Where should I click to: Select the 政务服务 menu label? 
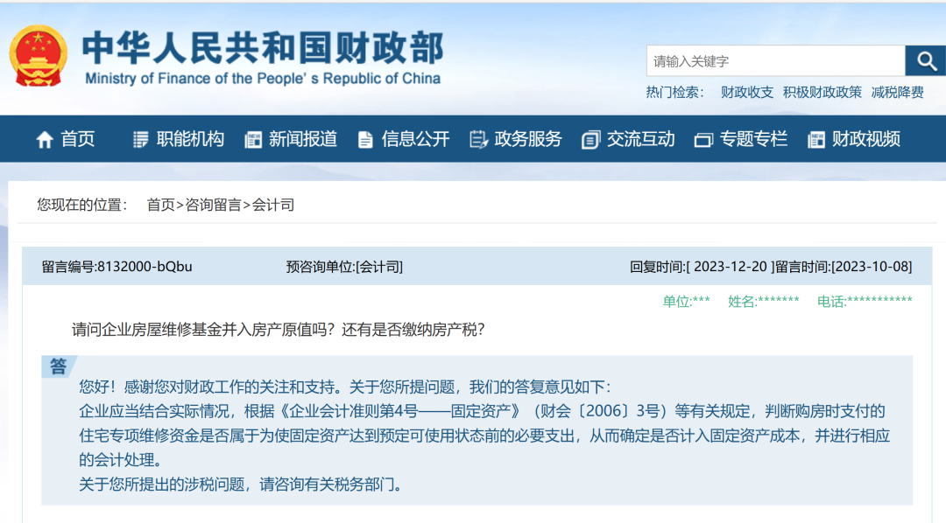pos(528,139)
